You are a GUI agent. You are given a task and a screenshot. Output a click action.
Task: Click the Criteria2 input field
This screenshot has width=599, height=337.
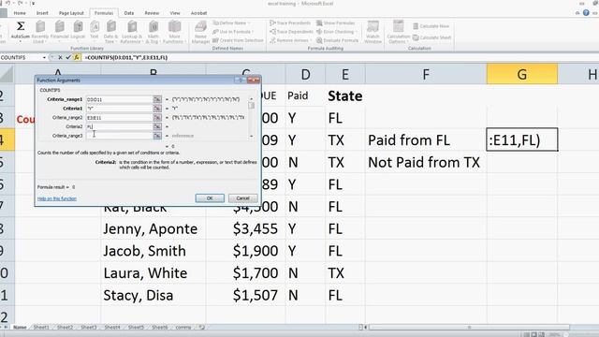(x=119, y=126)
